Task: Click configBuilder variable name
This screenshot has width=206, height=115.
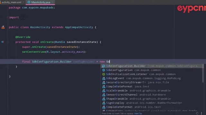Action: [x=84, y=62]
